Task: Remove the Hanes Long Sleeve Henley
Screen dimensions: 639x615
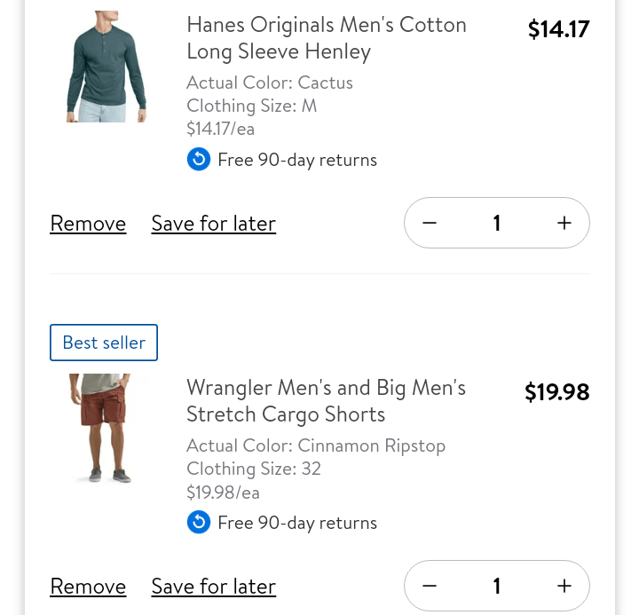Action: [x=88, y=224]
